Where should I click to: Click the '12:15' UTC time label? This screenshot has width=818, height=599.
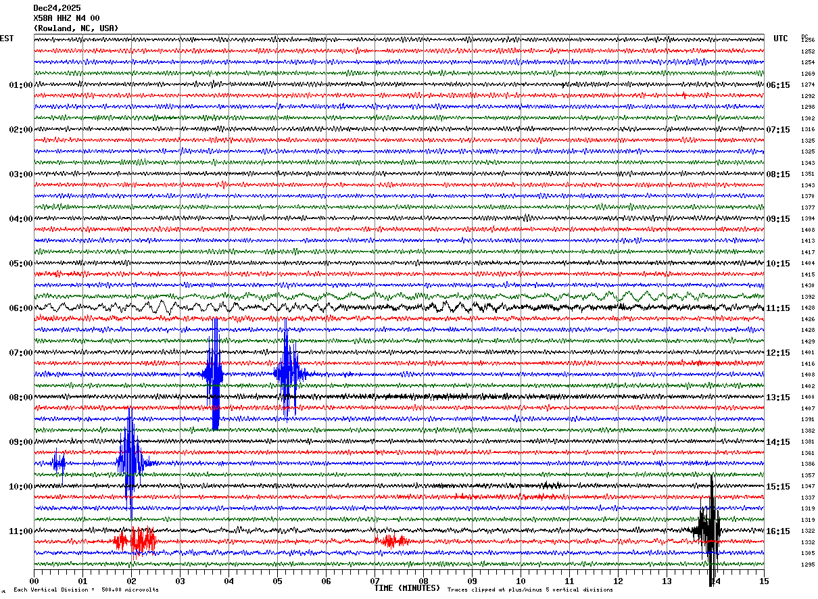click(x=778, y=353)
